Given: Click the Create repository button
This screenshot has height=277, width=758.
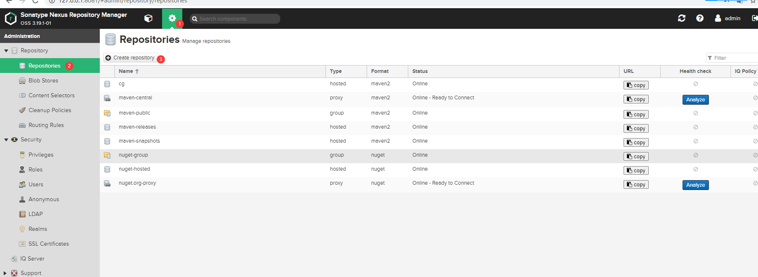Looking at the screenshot, I should (130, 58).
